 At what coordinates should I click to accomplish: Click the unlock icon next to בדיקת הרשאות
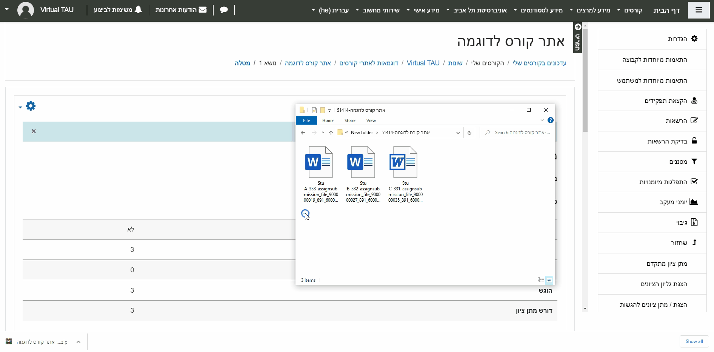tap(694, 141)
